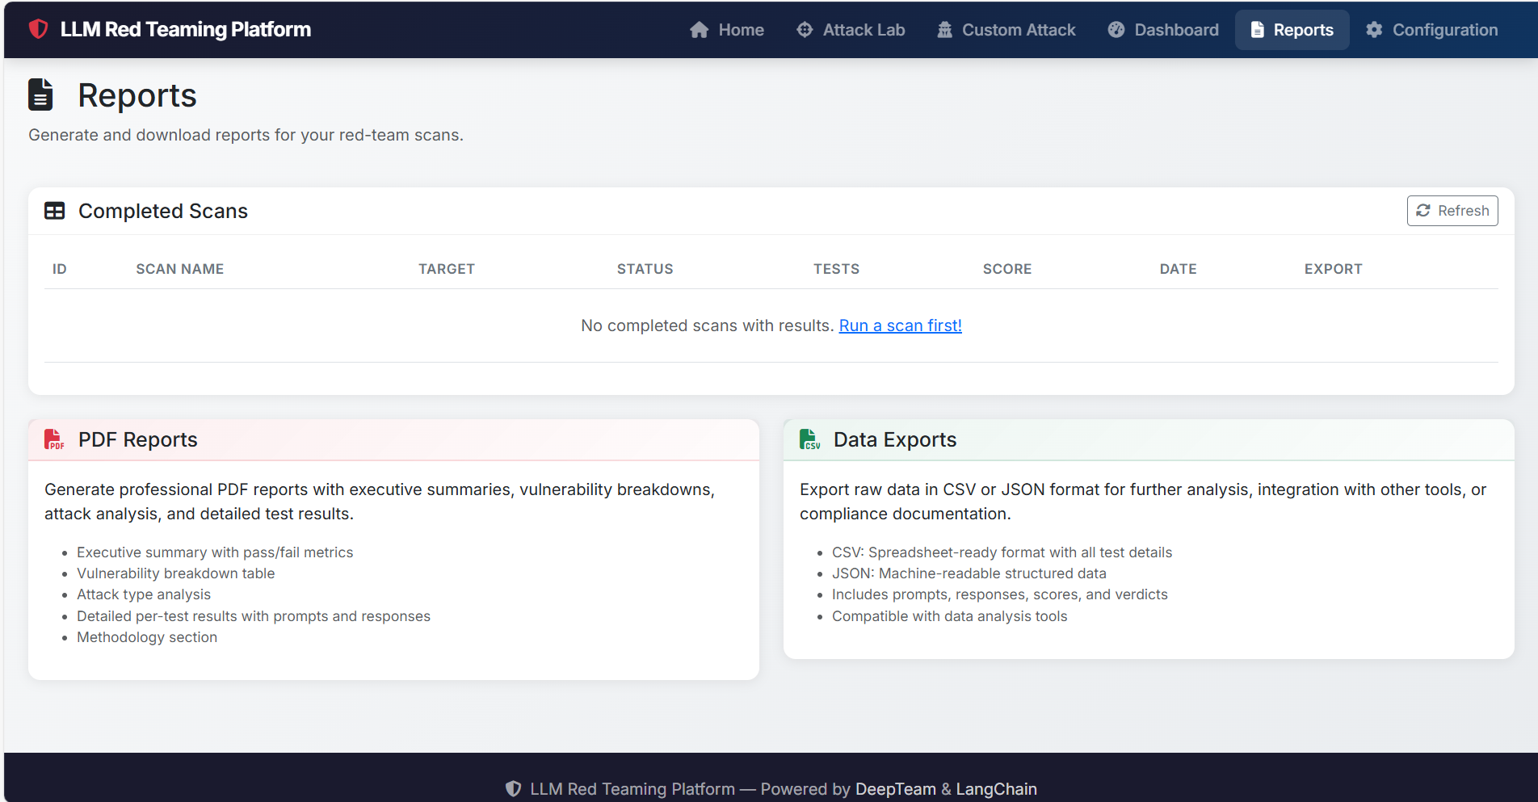Open the Configuration page

click(x=1432, y=30)
